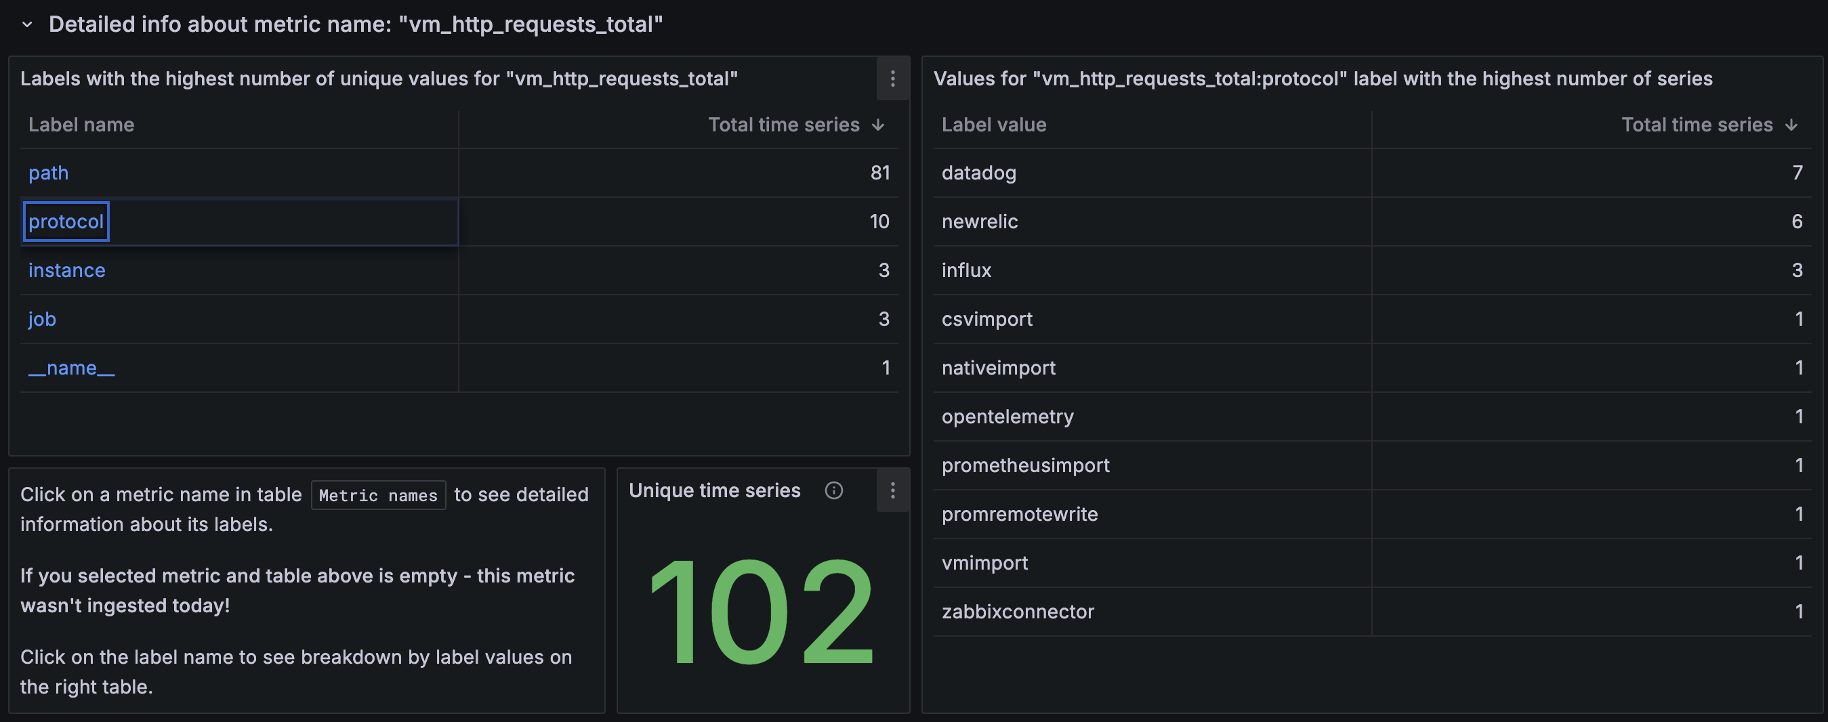Click the Labels with highest unique values title

click(378, 79)
